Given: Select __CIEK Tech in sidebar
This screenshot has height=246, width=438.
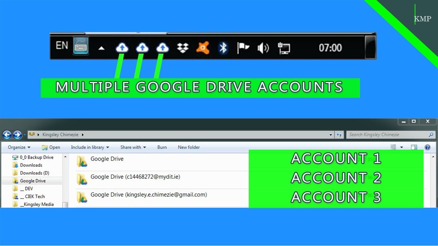Looking at the screenshot, I should point(29,196).
